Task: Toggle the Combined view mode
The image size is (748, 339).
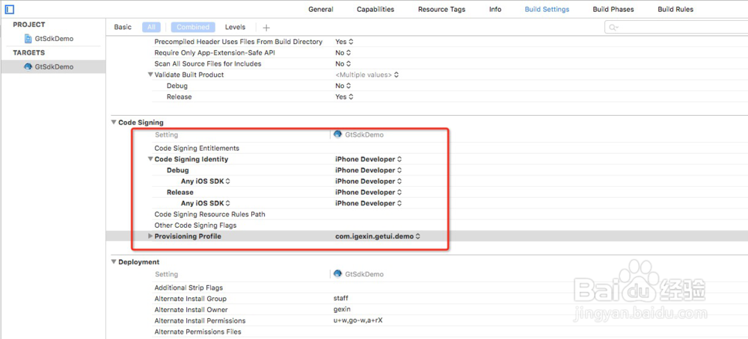Action: click(193, 28)
